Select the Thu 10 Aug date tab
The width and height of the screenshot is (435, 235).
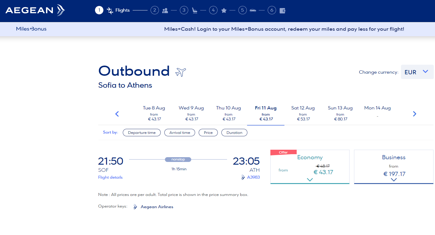[229, 113]
